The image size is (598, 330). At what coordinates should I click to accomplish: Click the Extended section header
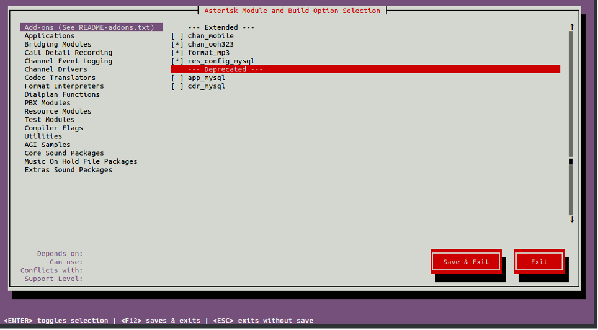coord(221,27)
